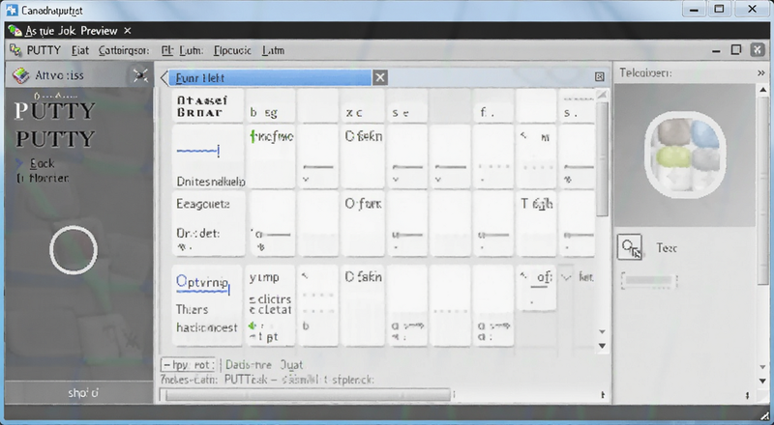This screenshot has height=425, width=774.
Task: Click the shol d label at left bottom
Action: (83, 393)
